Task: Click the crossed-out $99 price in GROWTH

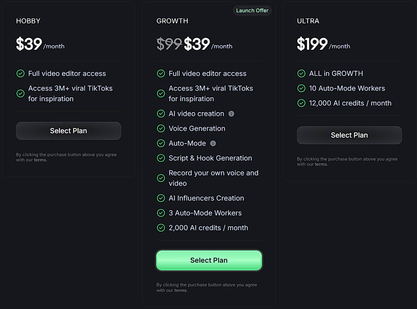Action: (169, 44)
